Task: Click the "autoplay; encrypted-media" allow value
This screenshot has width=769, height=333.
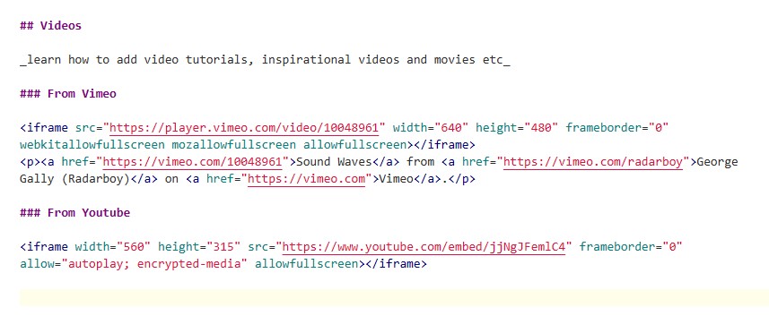Action: click(154, 264)
